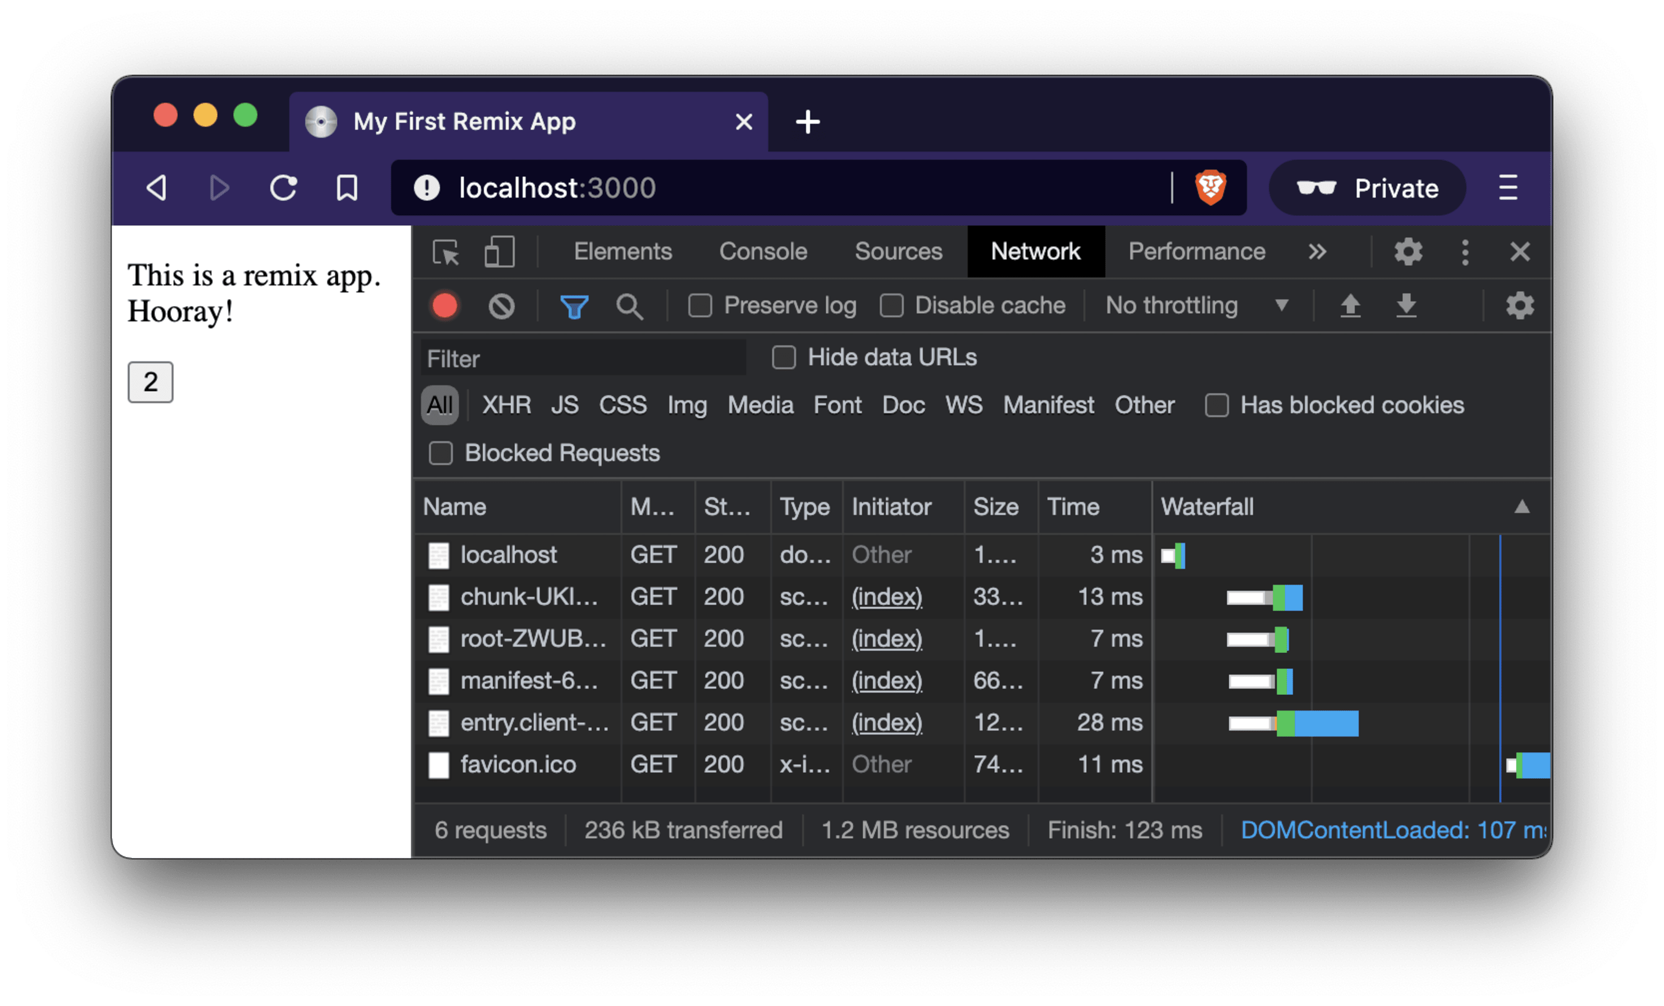
Task: Activate the inspect element picker
Action: [x=446, y=252]
